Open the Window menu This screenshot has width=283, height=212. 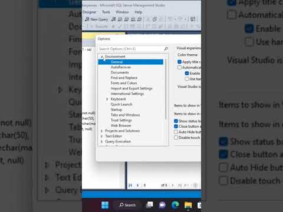point(122,12)
